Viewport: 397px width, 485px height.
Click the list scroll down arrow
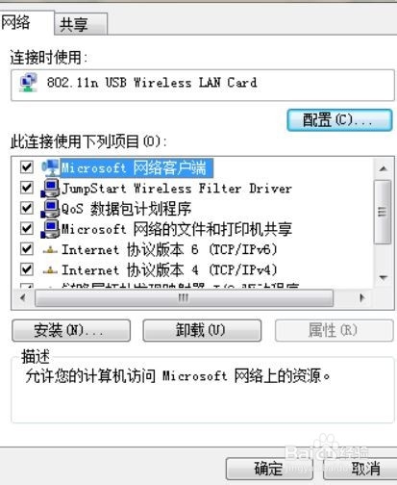tap(383, 277)
